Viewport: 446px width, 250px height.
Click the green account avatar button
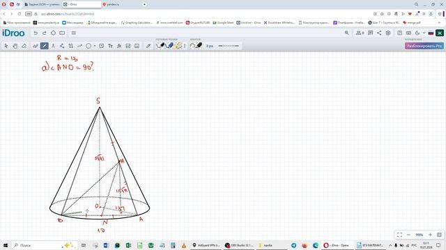coord(440,33)
